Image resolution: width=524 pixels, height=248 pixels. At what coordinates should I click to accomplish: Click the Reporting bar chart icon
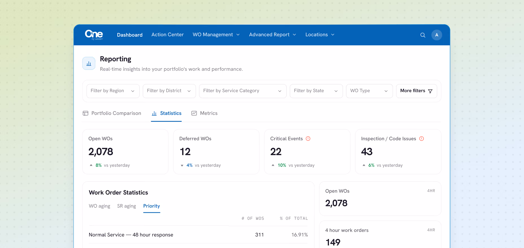(x=89, y=63)
